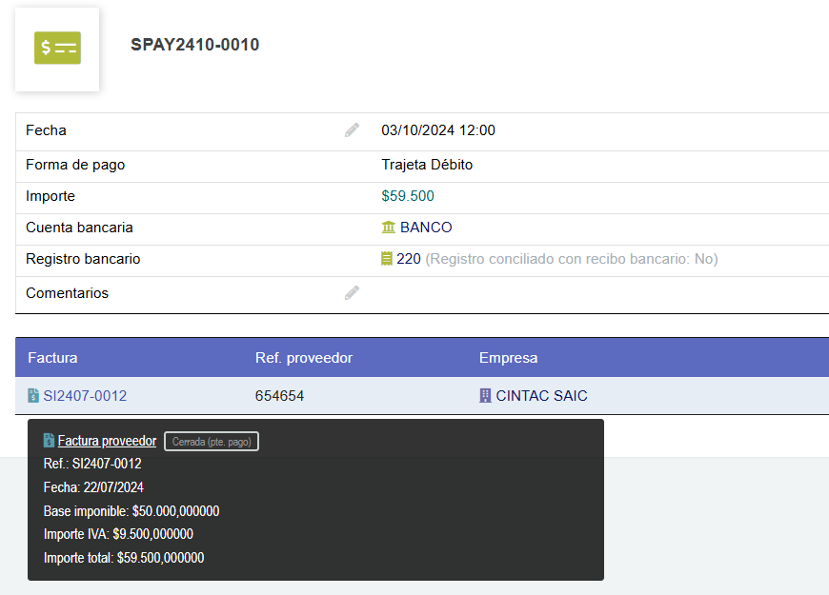Edit the Fecha field using its pencil icon
Viewport: 829px width, 595px height.
(x=352, y=129)
